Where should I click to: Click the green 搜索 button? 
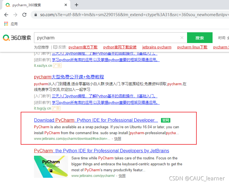(x=200, y=38)
